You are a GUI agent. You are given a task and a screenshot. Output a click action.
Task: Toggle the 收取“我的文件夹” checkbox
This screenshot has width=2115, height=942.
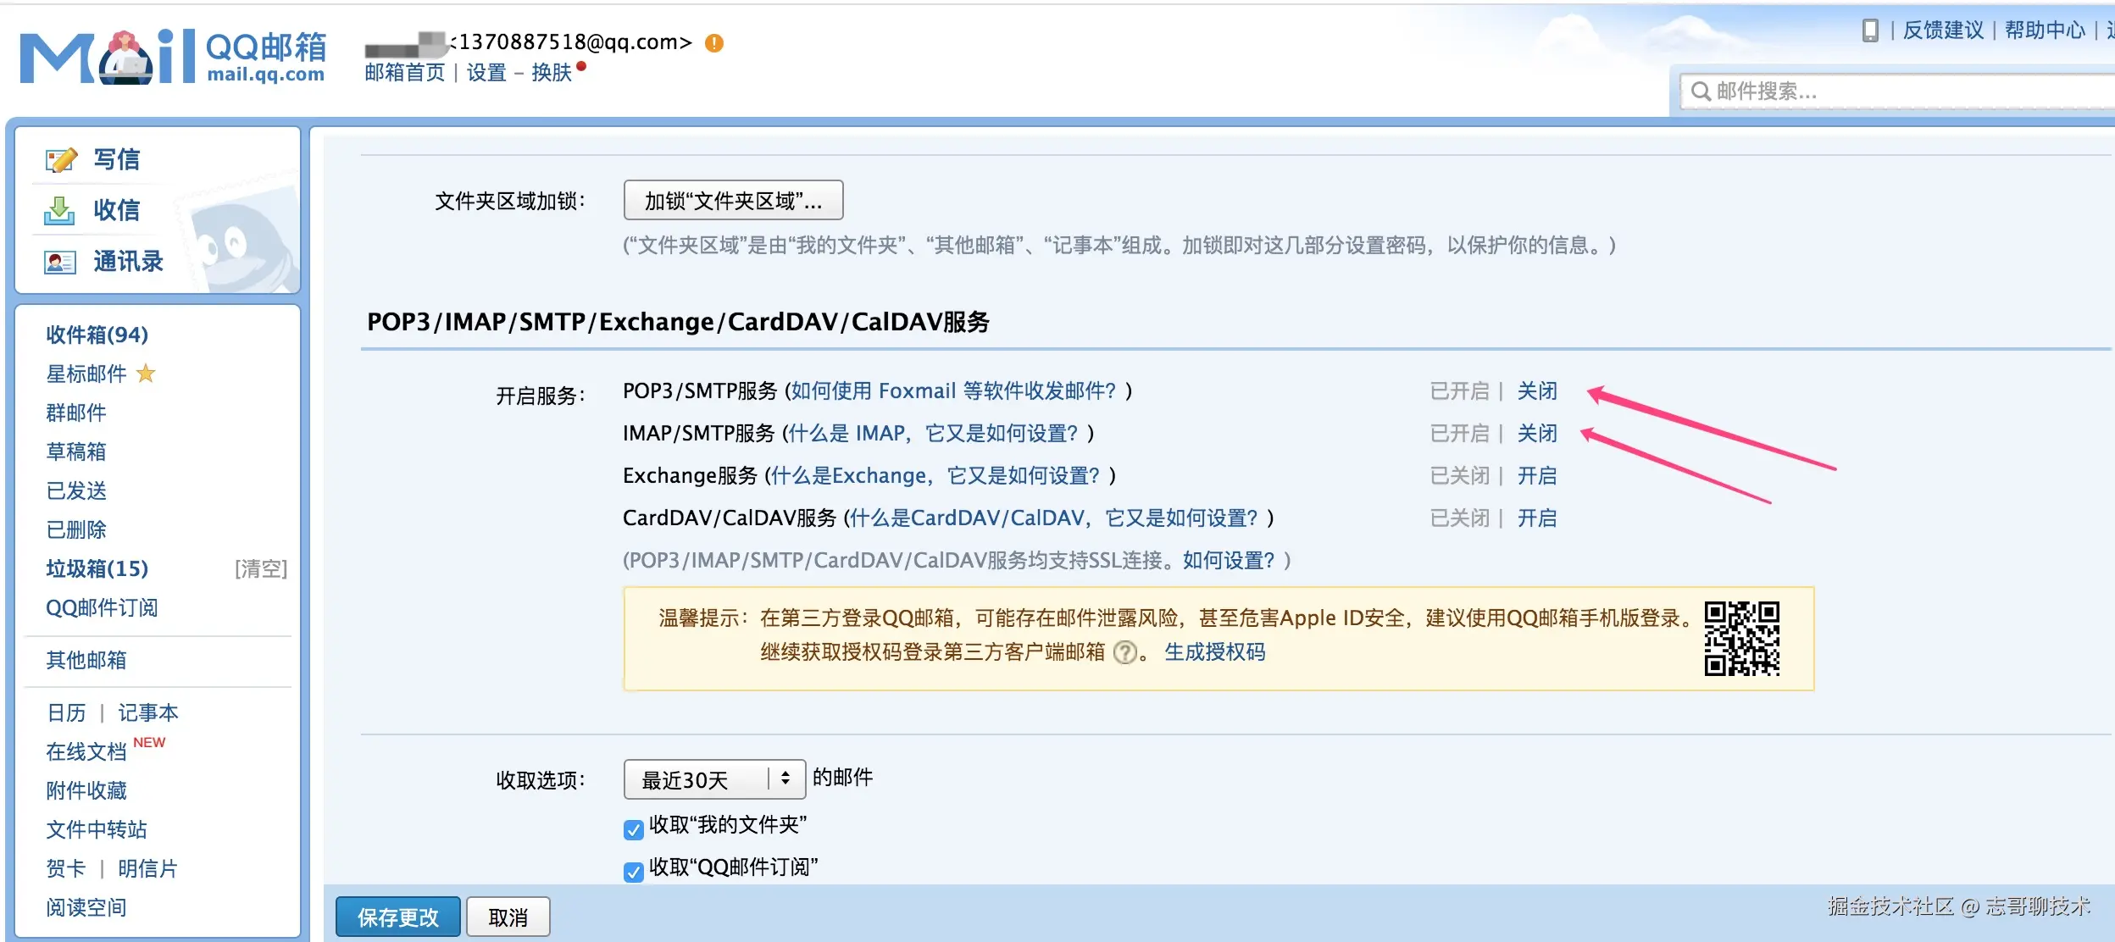pos(633,829)
